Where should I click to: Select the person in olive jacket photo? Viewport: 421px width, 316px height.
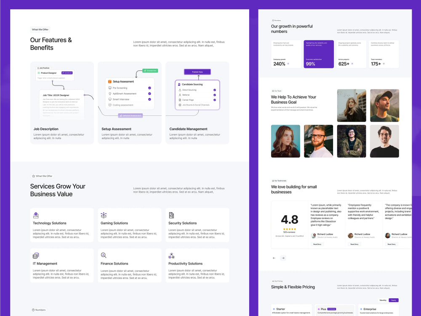(352, 141)
